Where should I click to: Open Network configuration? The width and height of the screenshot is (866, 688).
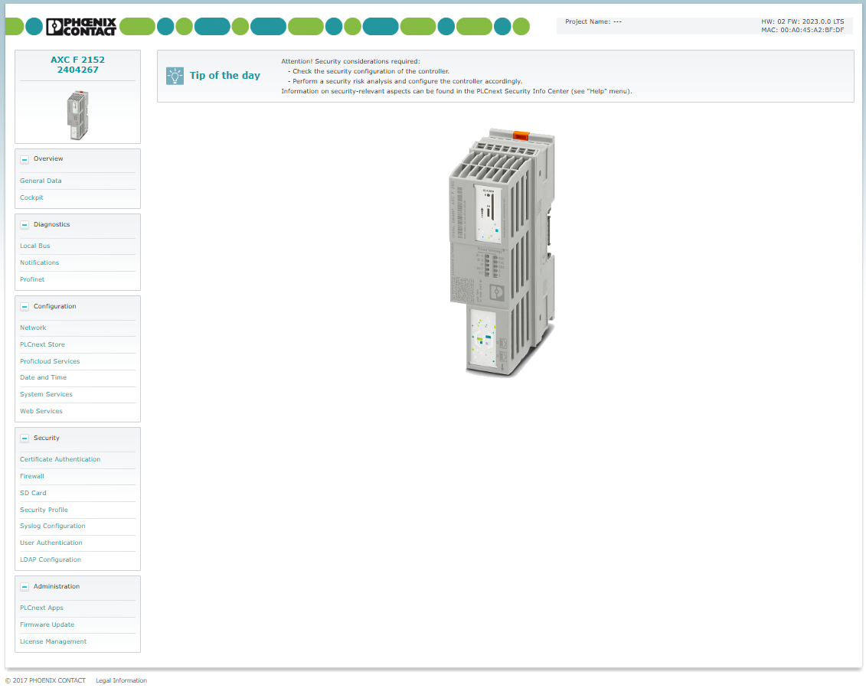click(33, 328)
